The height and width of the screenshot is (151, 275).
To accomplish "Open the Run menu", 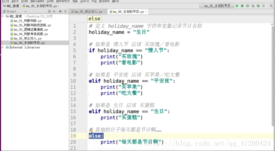I will click(x=75, y=1).
